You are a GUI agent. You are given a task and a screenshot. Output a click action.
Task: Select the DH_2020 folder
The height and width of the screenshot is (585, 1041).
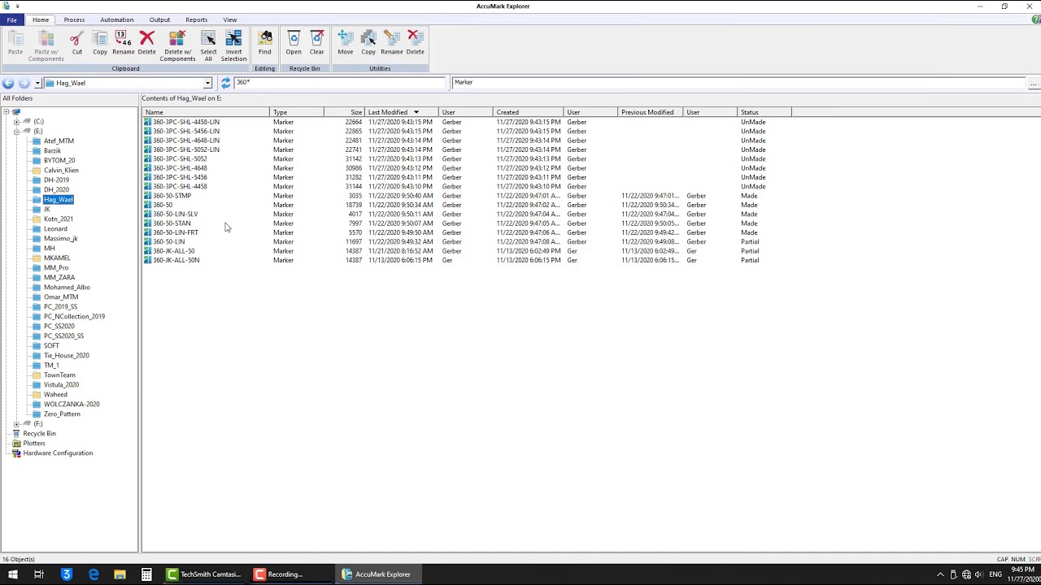tap(56, 190)
